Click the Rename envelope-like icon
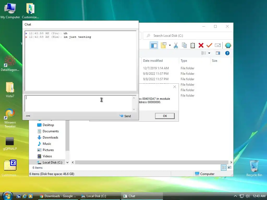Viewport: 267px width, 200px height. coord(218,45)
